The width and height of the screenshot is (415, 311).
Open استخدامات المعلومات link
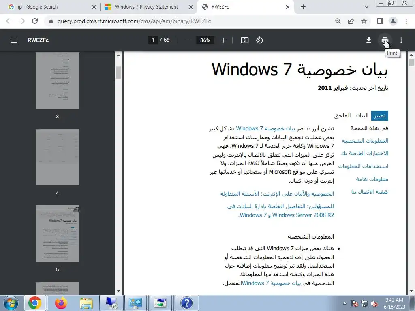tap(363, 166)
